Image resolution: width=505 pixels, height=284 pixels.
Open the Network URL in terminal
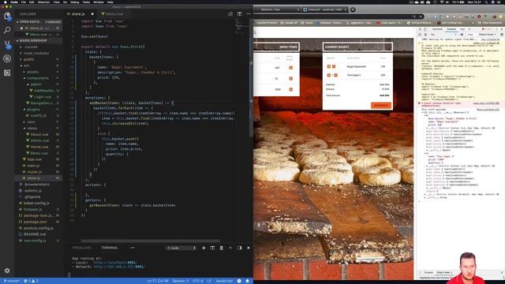pos(119,267)
